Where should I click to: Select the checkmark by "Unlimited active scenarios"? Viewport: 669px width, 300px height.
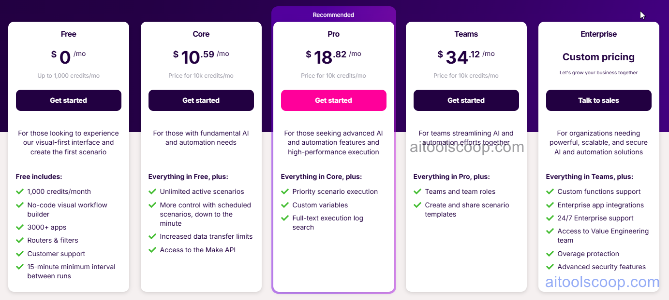(x=152, y=191)
